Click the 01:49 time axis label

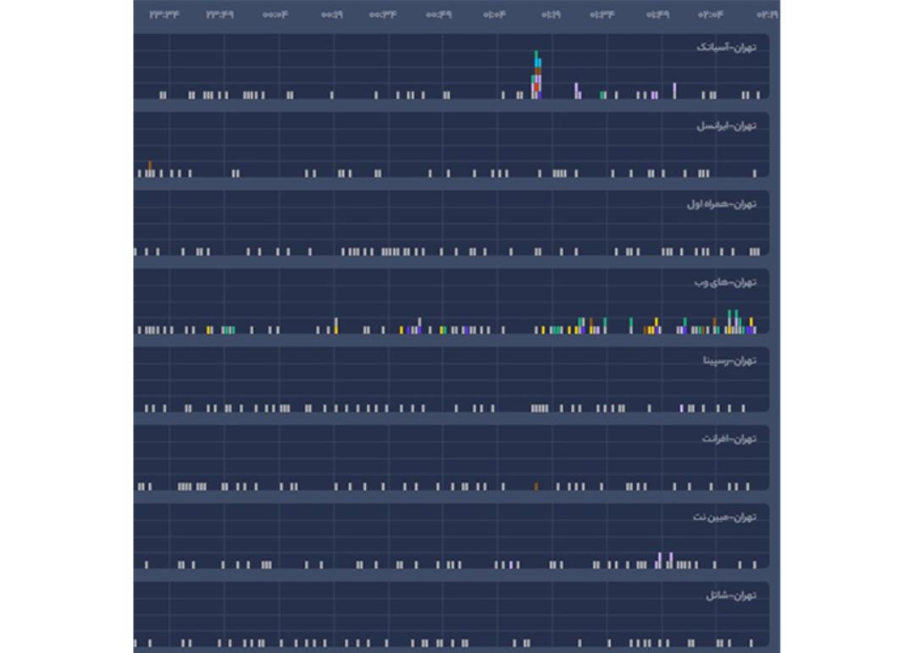(657, 14)
